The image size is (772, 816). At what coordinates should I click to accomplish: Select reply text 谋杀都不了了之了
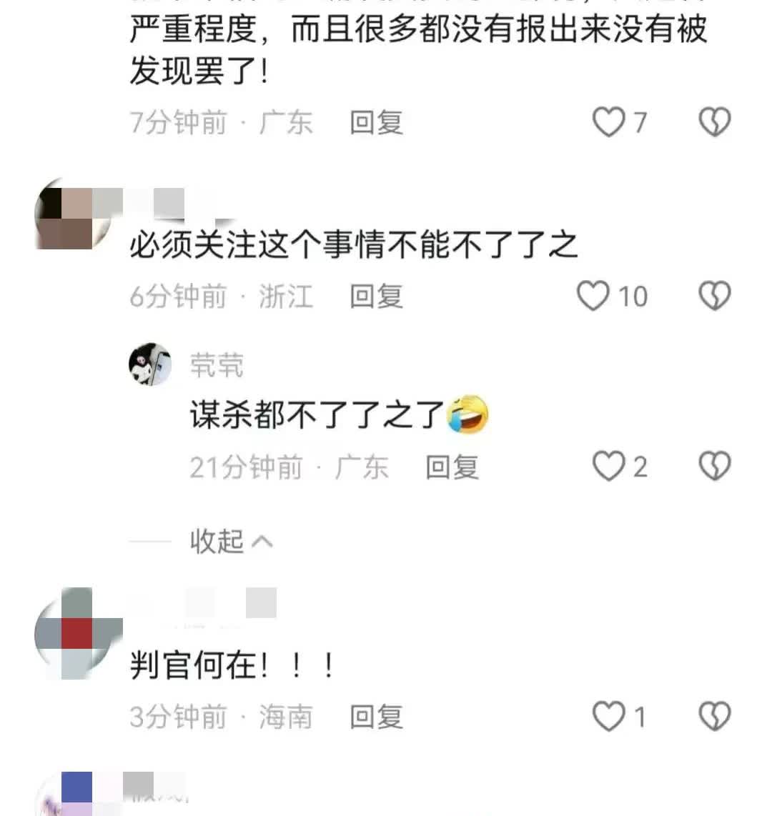tap(317, 414)
